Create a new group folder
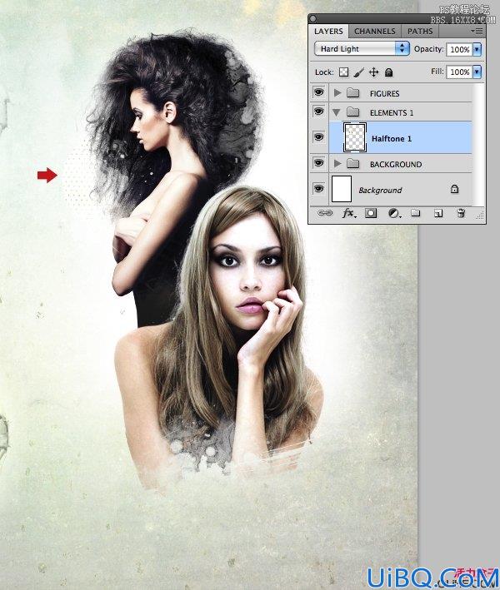This screenshot has height=590, width=500. coord(416,213)
